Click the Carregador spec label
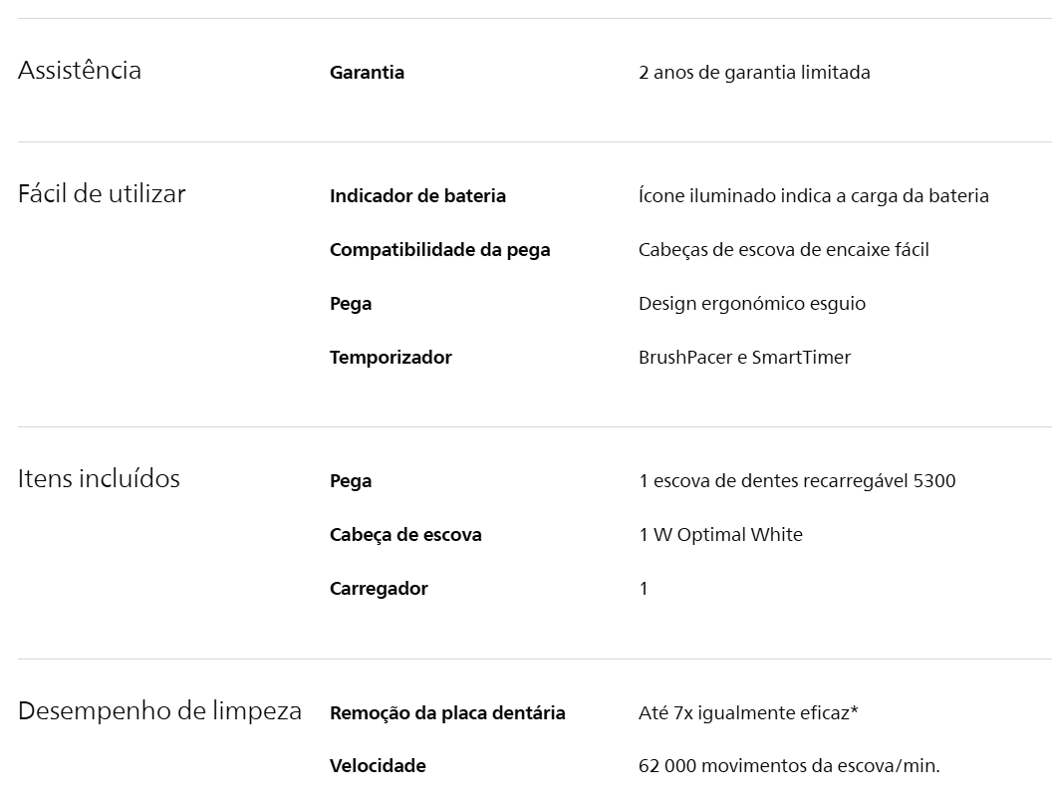 (379, 589)
